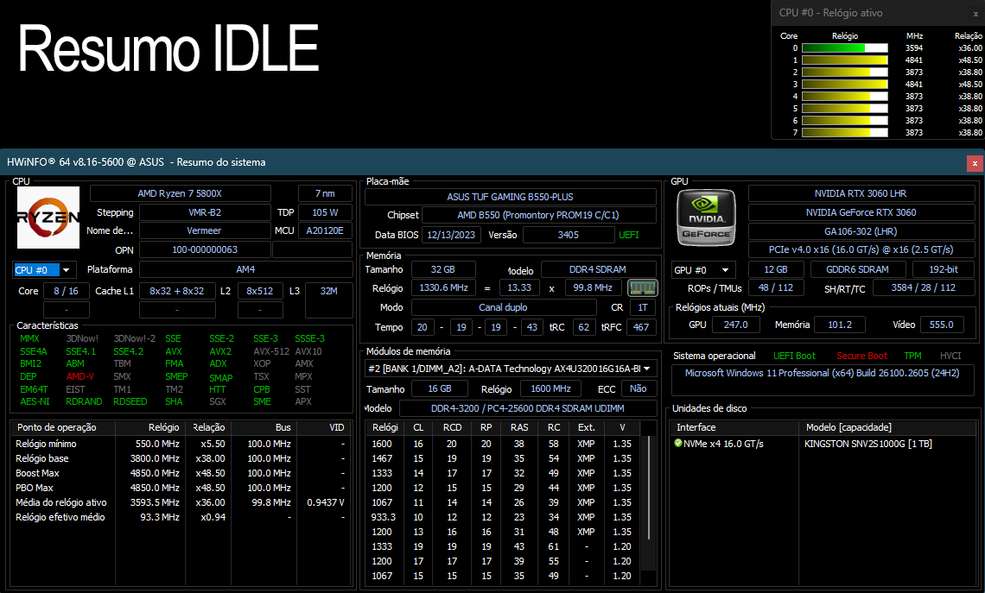Viewport: 985px width, 593px height.
Task: Click the green memory module icon
Action: (x=642, y=288)
